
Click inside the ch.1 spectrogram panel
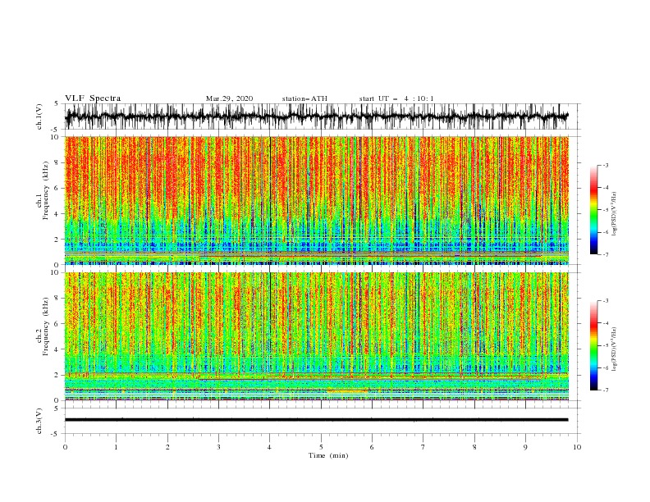317,200
